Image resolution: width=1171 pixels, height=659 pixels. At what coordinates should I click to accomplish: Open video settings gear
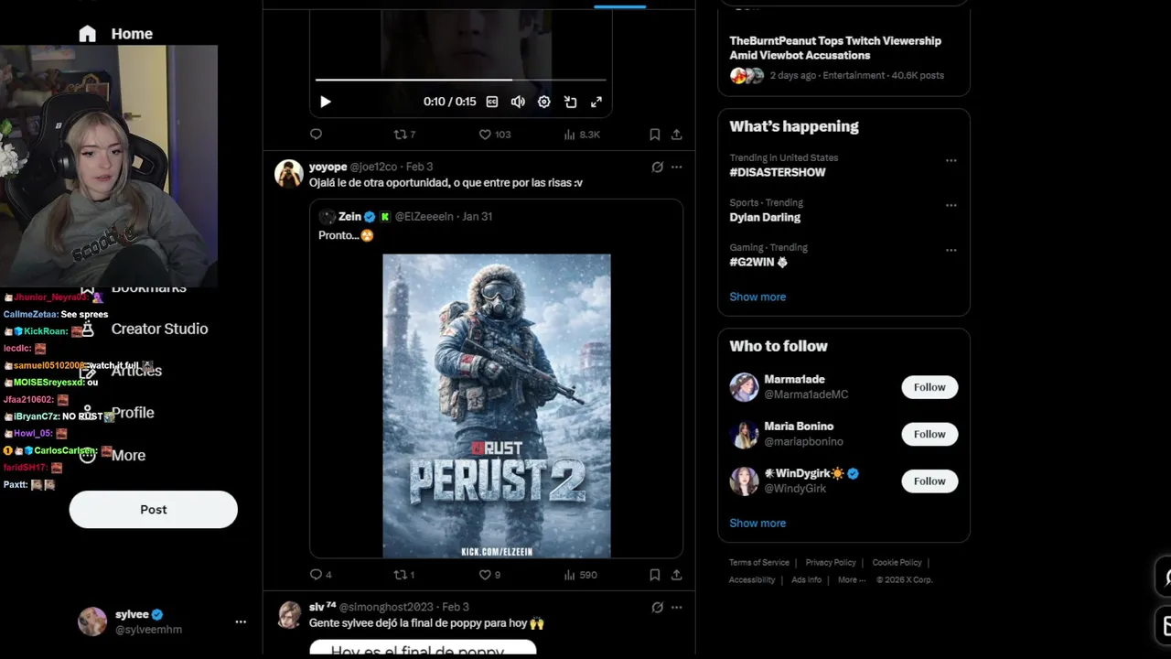pos(544,102)
